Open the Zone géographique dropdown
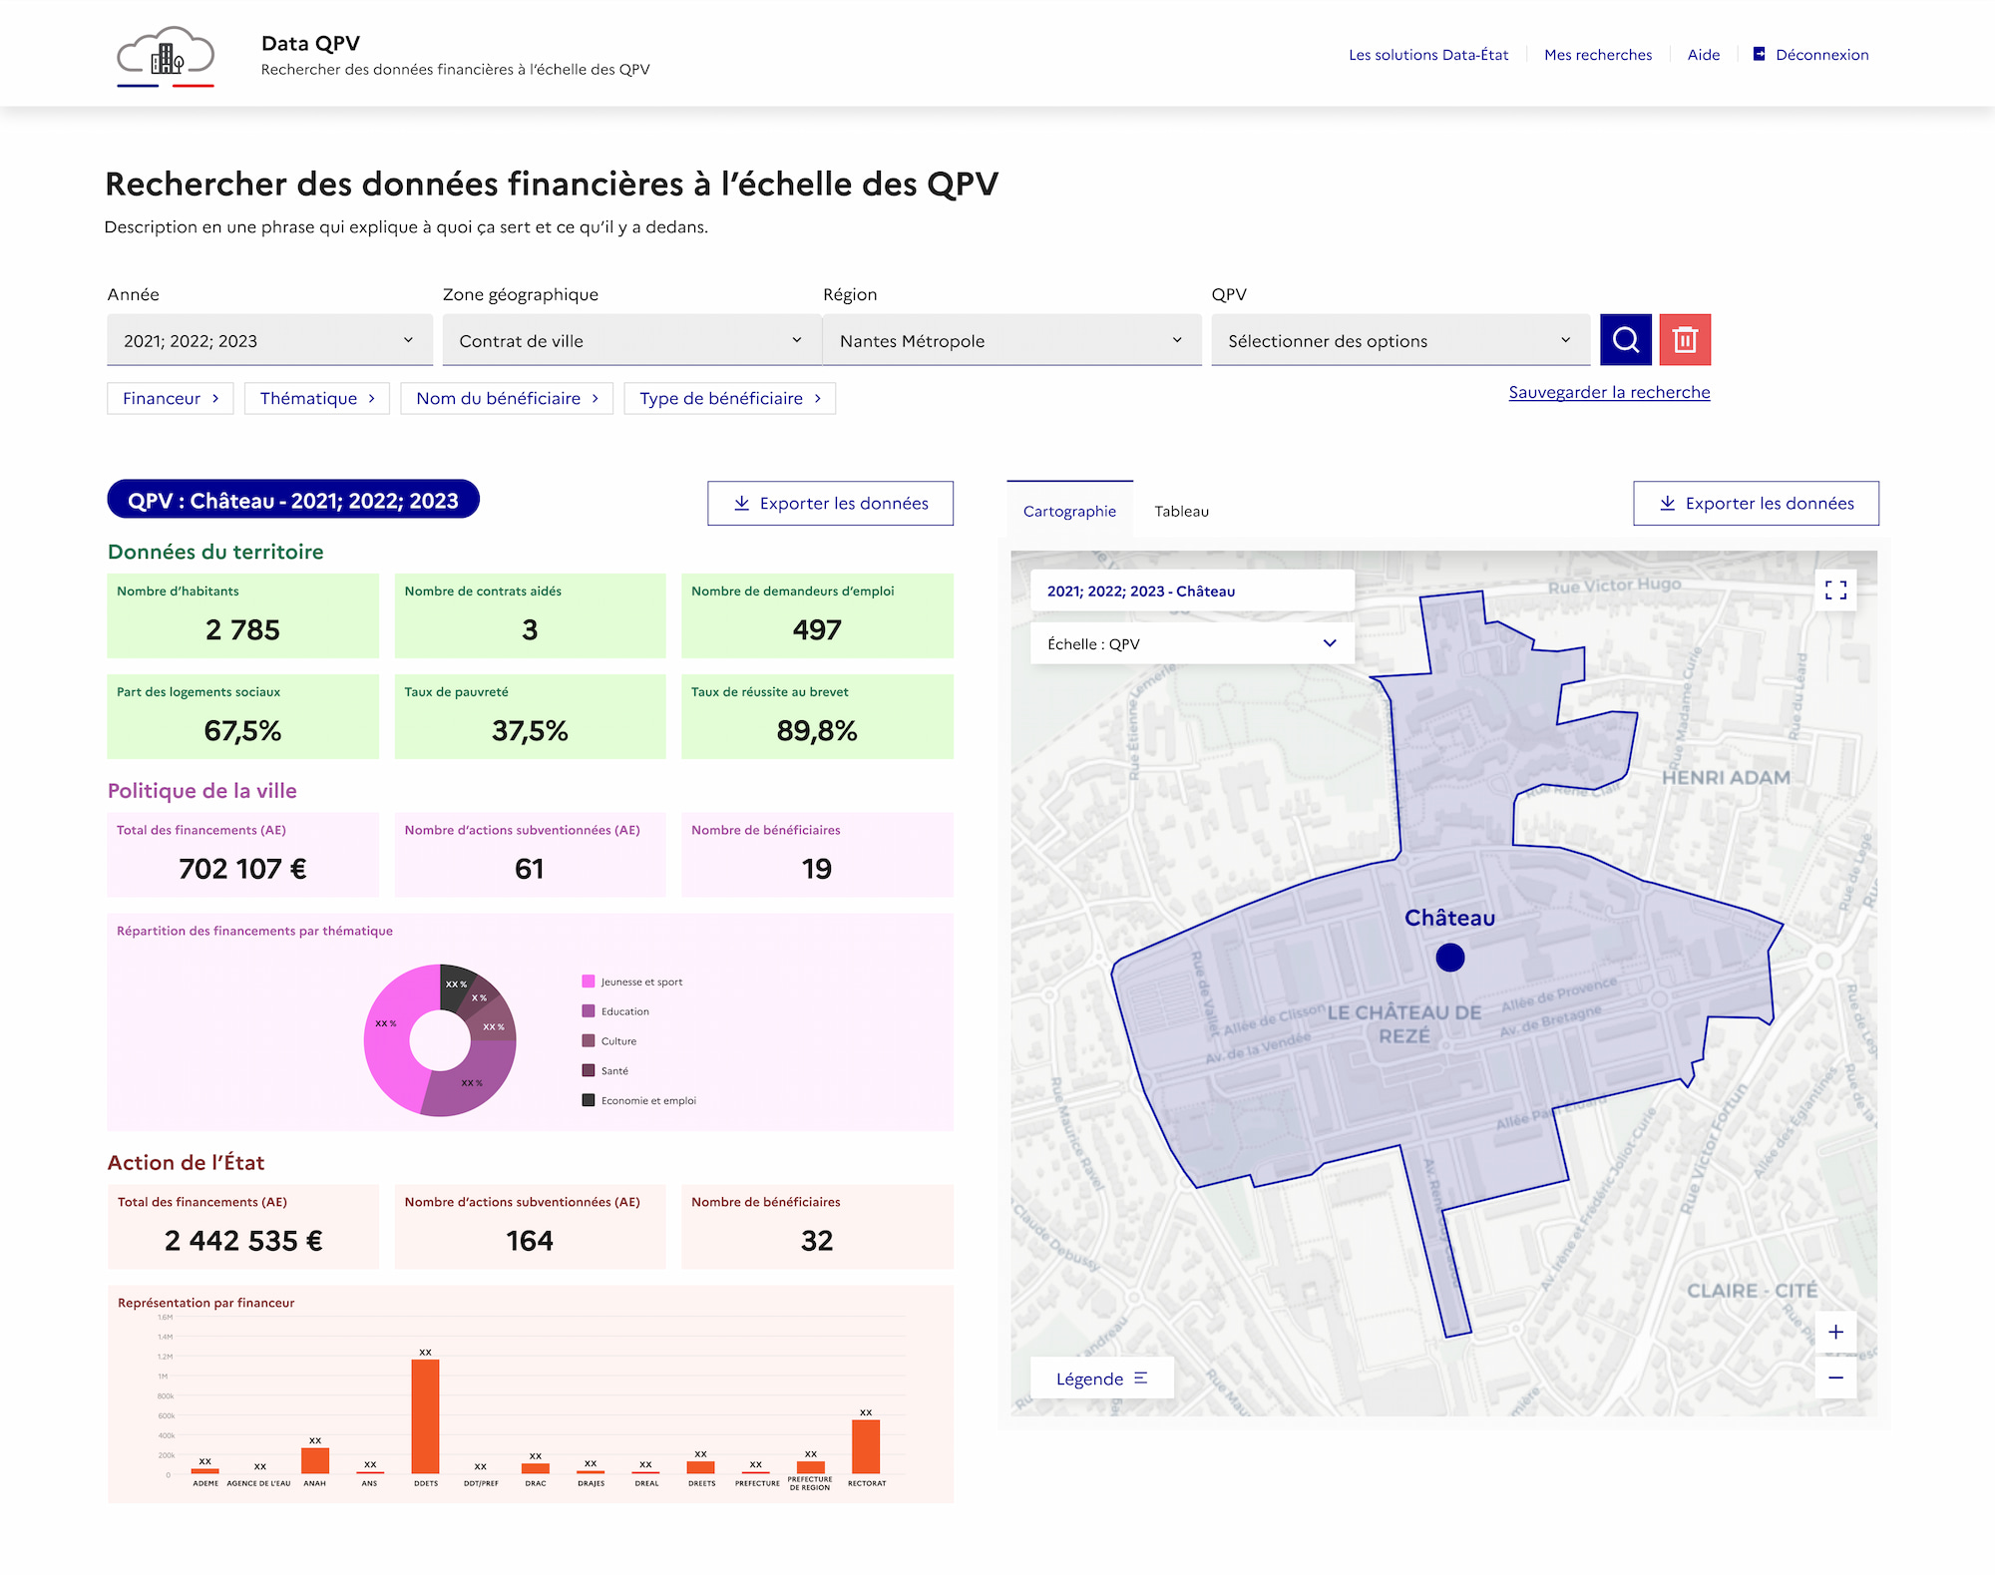The width and height of the screenshot is (1995, 1575). pyautogui.click(x=631, y=340)
